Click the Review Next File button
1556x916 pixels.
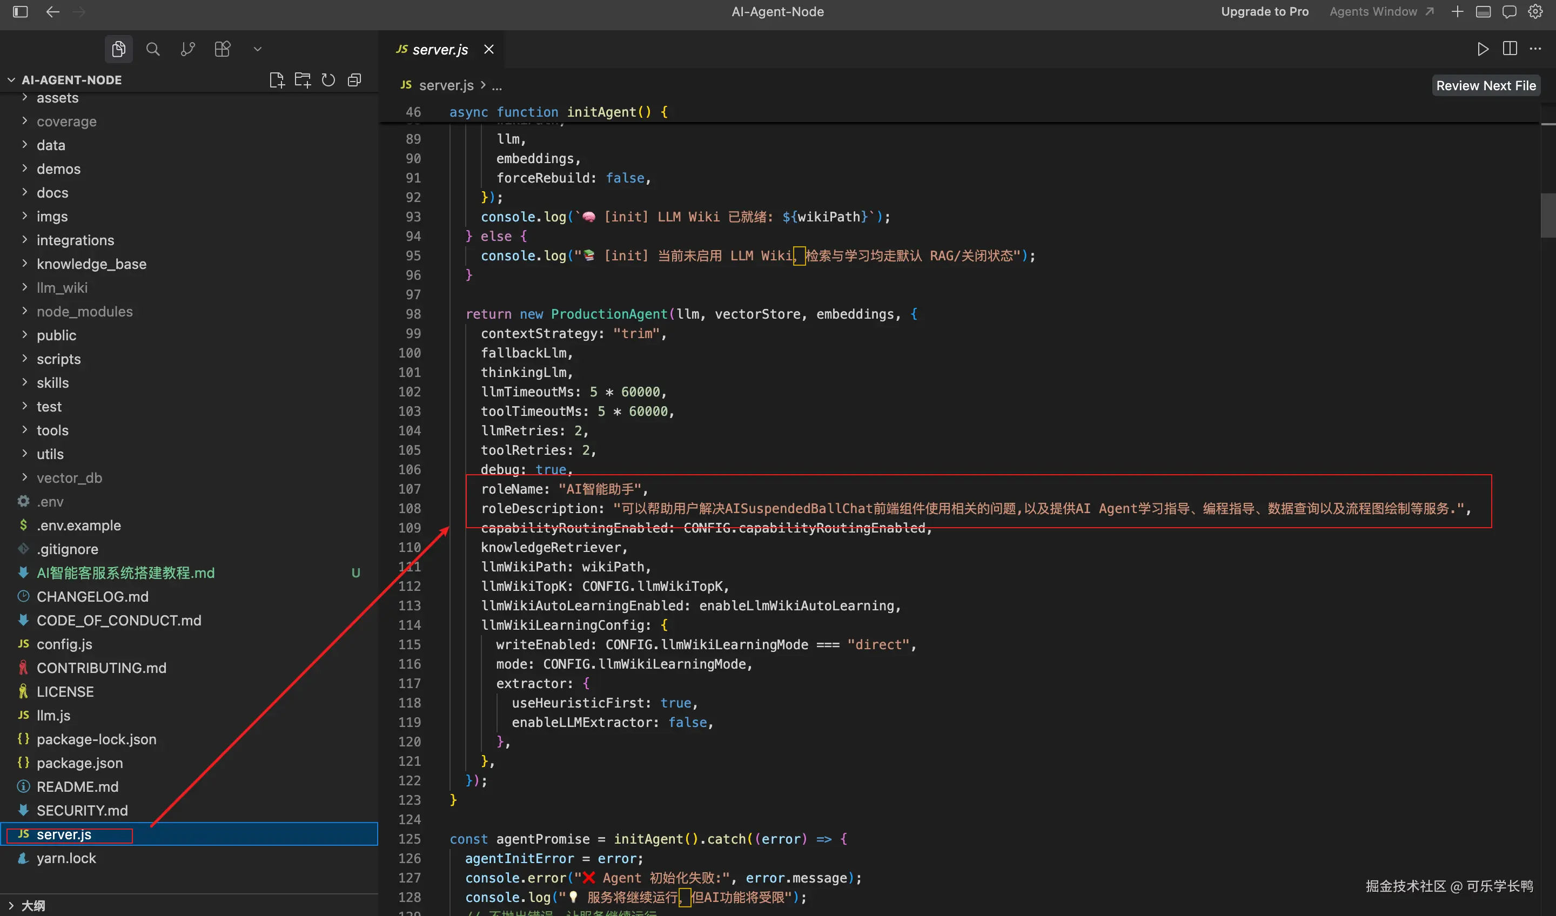1486,86
